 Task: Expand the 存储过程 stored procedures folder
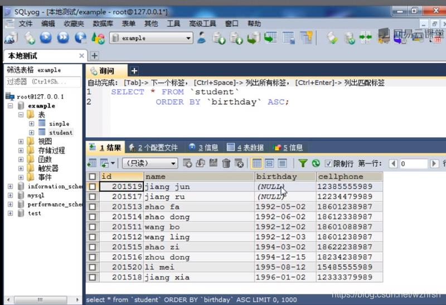tap(21, 150)
